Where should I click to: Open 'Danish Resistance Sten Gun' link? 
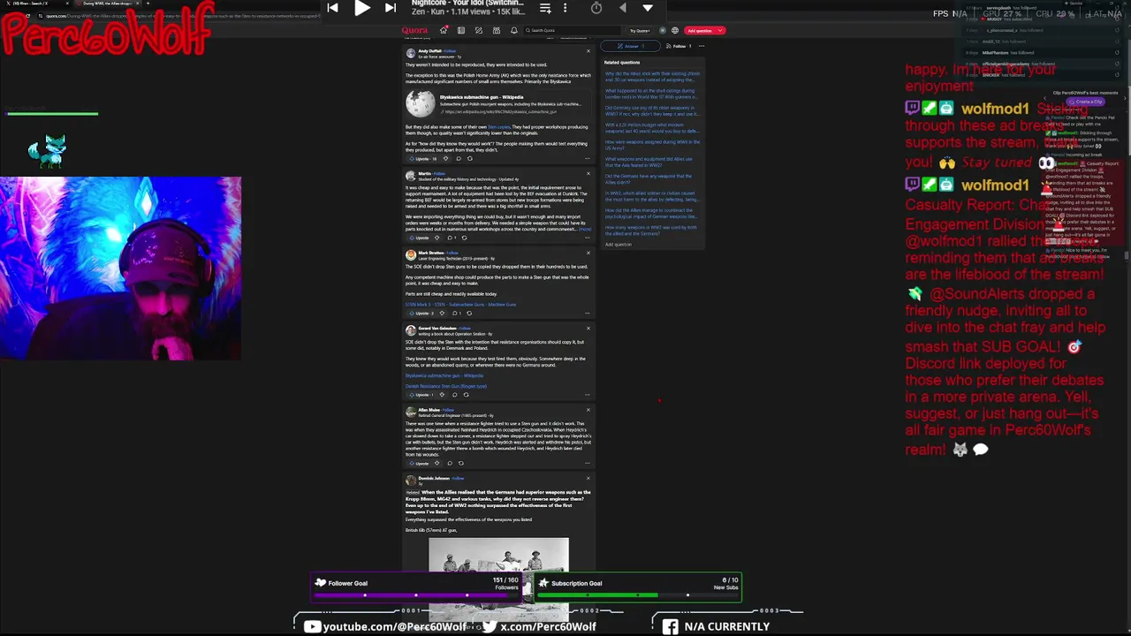click(x=445, y=386)
